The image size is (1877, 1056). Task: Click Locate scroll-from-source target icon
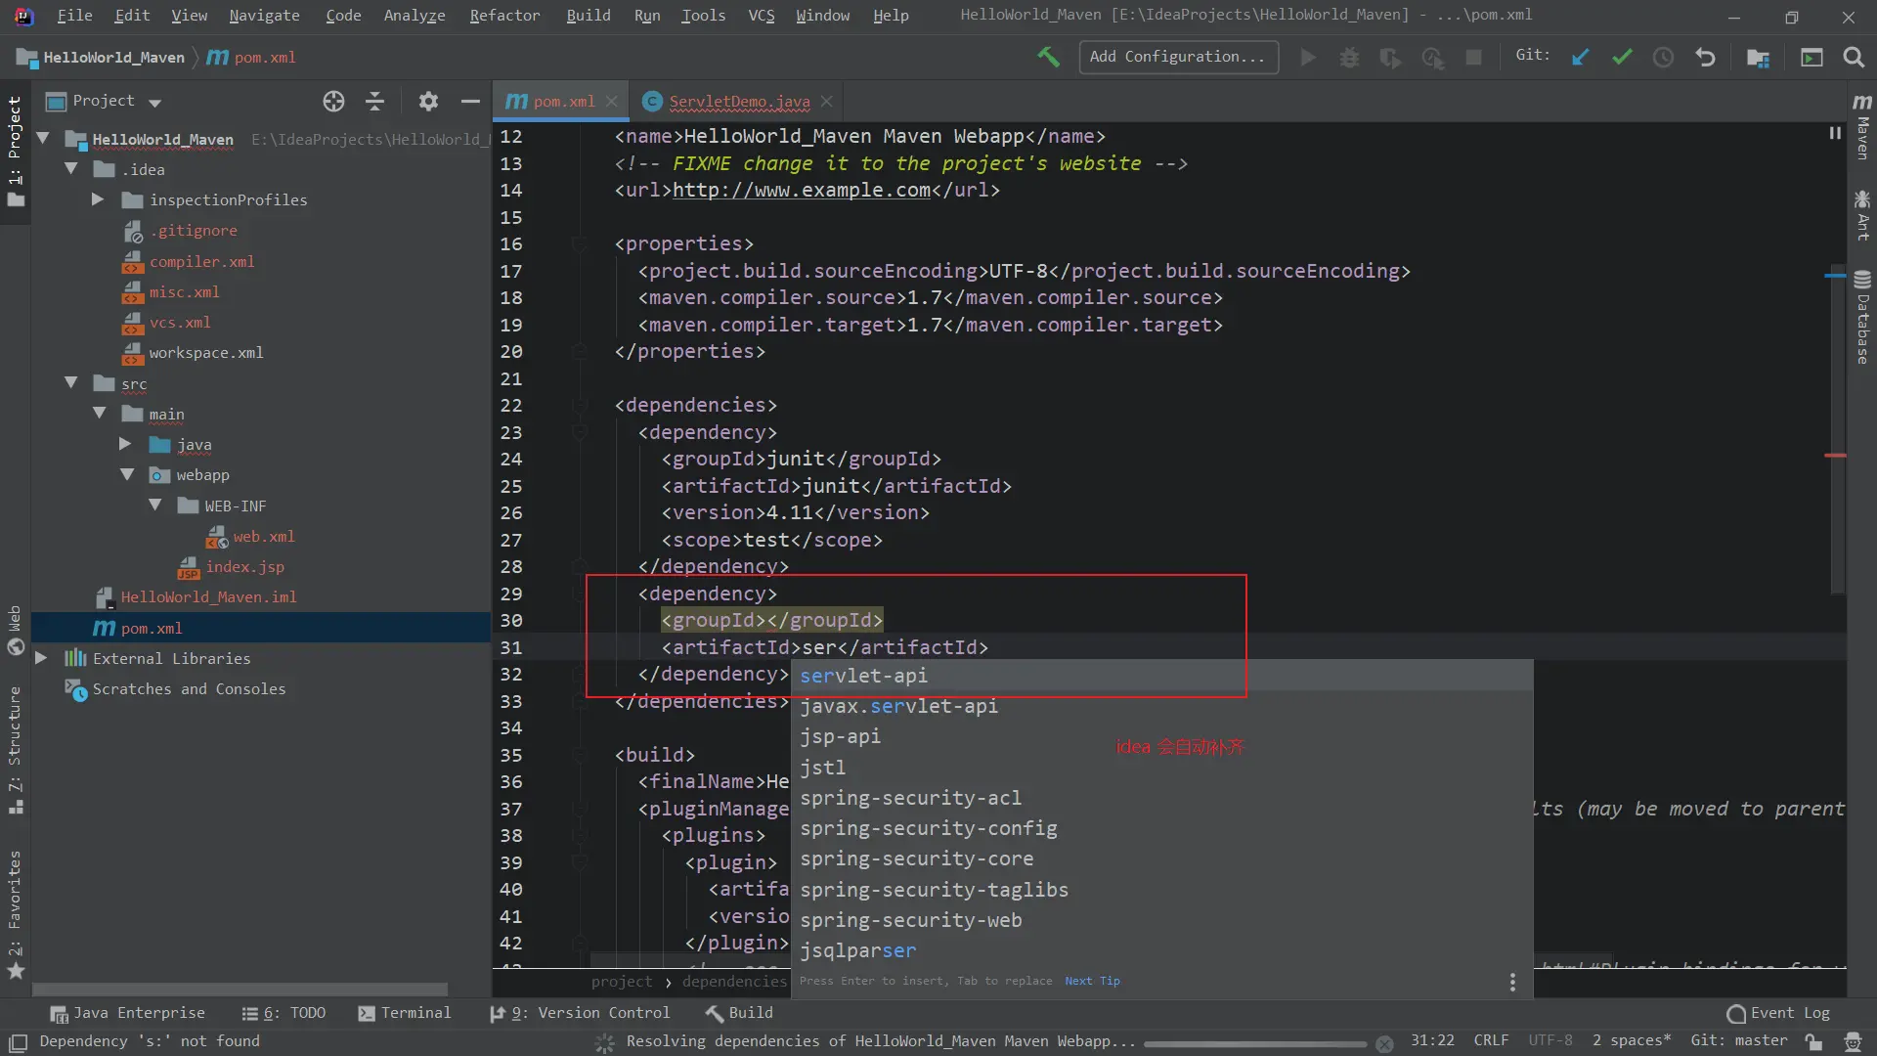[333, 101]
